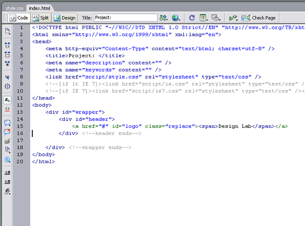Screen dimensions: 305x226
Task: Toggle Highlight Invalid Code icon
Action: 7,109
